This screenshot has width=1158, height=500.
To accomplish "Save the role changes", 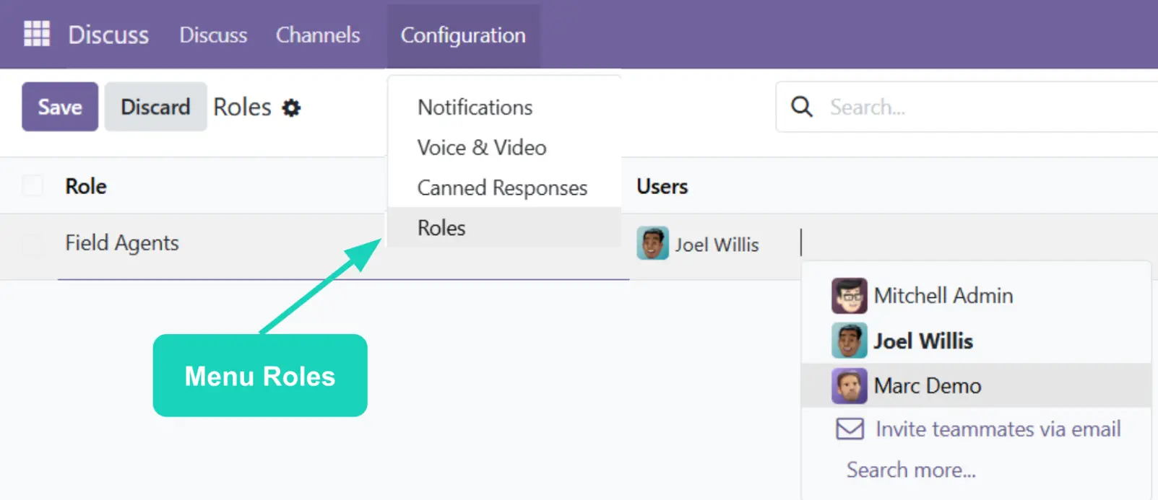I will 60,107.
